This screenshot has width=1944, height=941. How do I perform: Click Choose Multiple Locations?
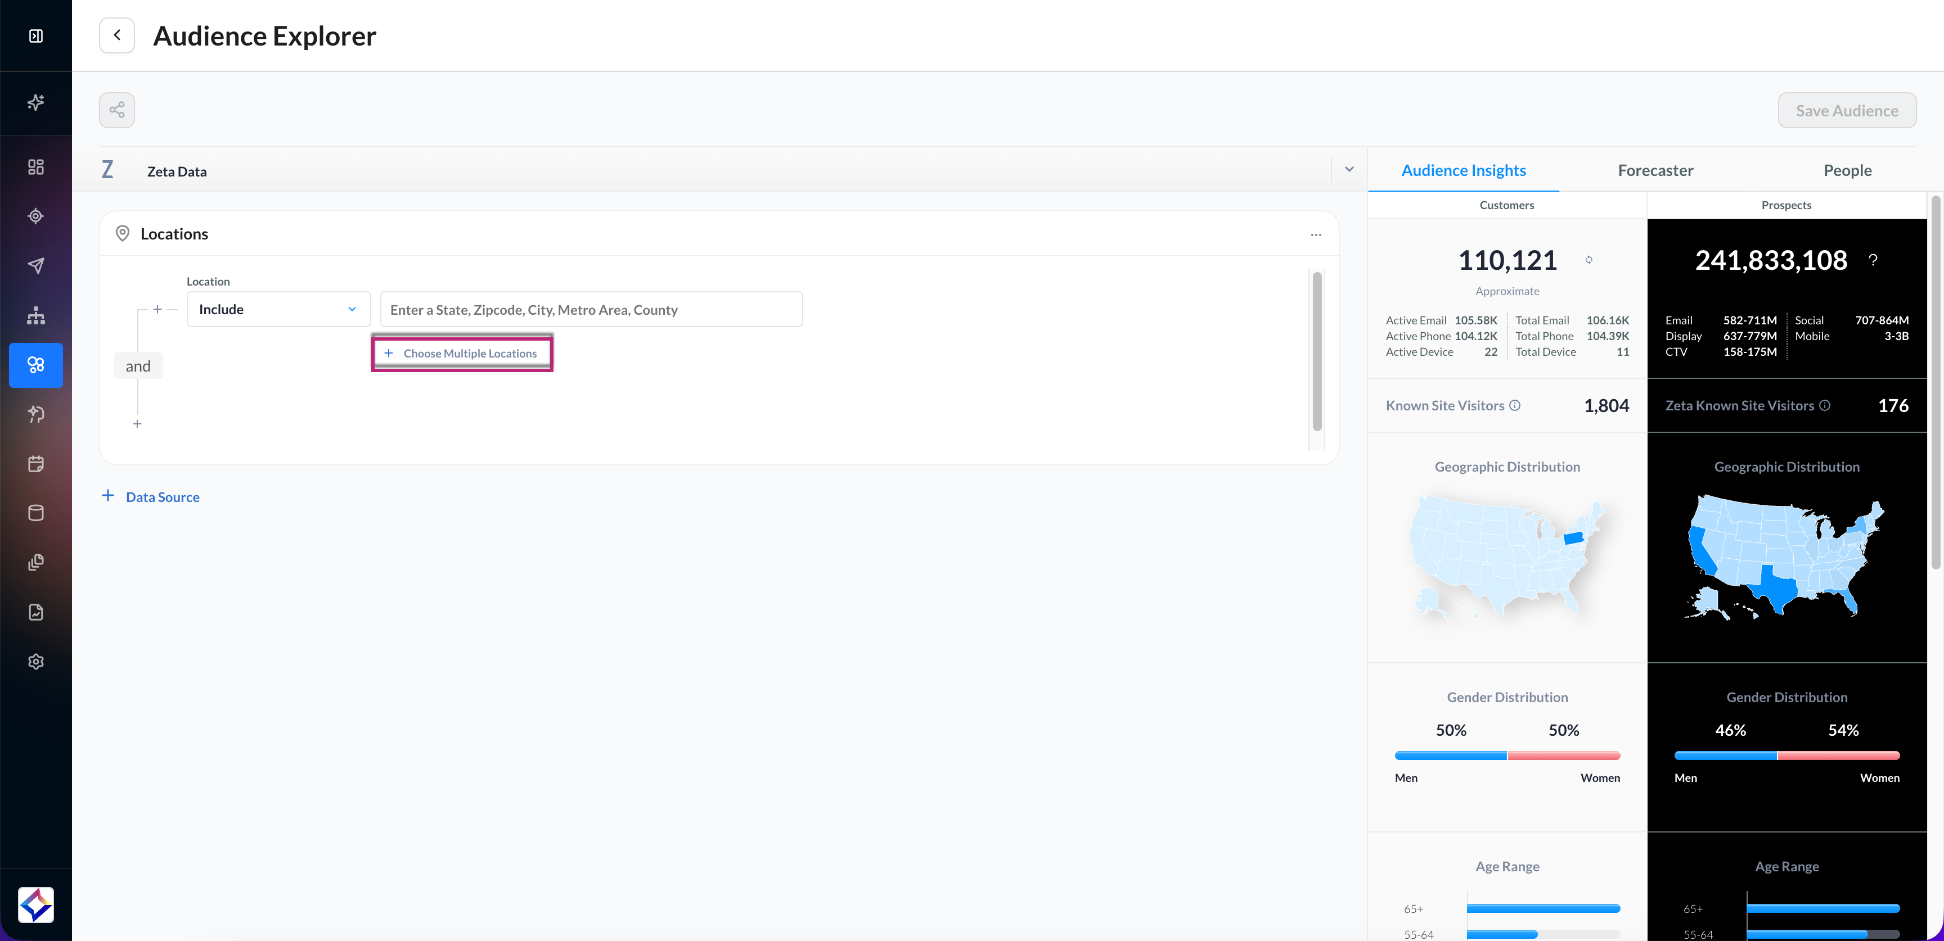pos(462,353)
